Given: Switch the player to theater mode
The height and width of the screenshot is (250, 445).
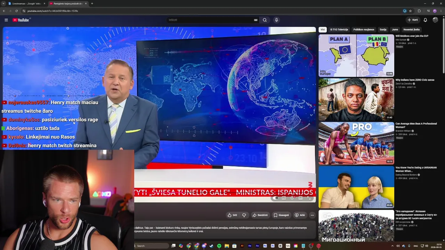Looking at the screenshot, I should pos(301,198).
